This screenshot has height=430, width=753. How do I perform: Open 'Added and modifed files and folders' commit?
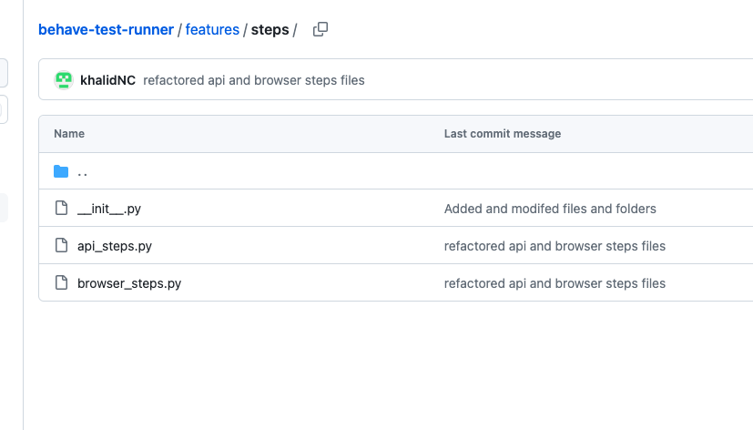point(550,209)
